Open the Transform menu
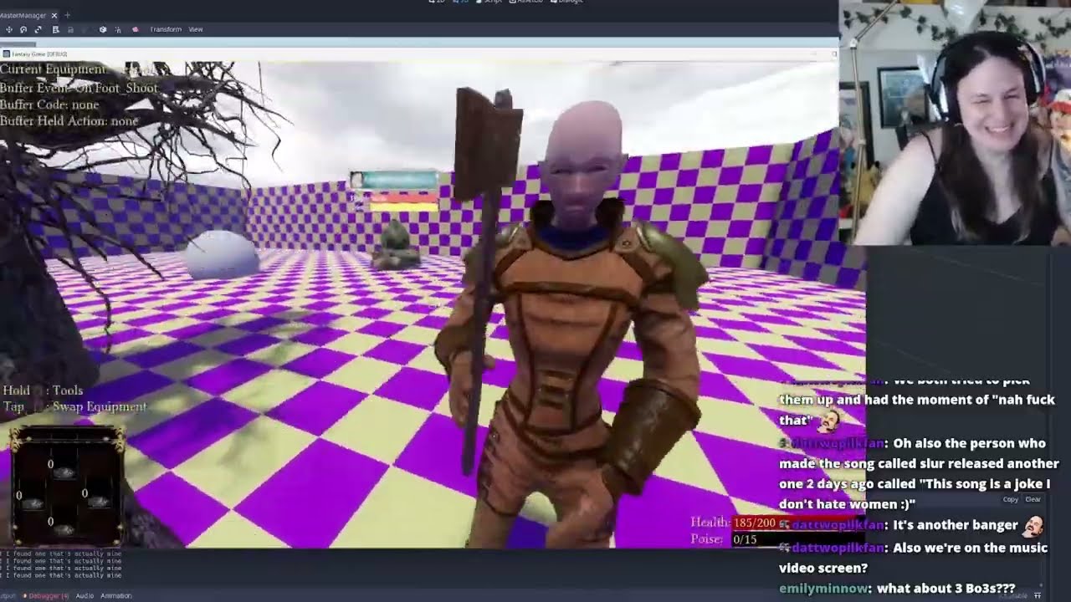The height and width of the screenshot is (602, 1071). (166, 29)
